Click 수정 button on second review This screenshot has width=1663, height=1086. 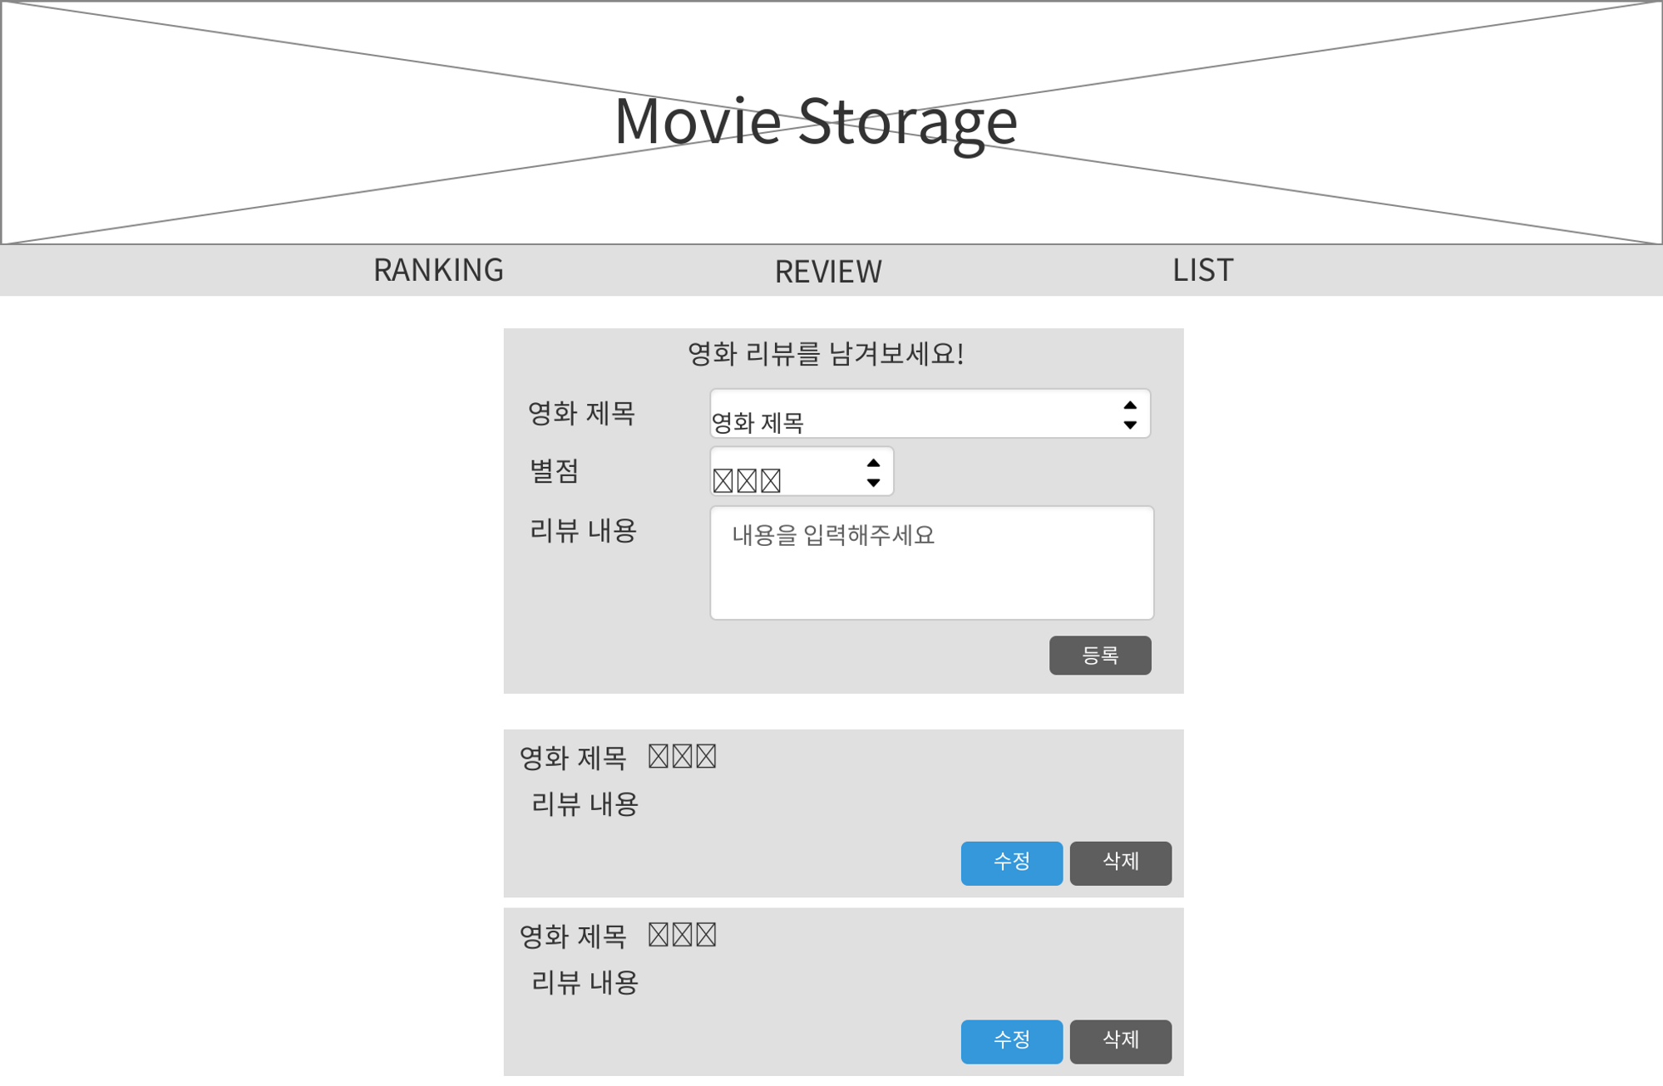tap(1011, 1041)
